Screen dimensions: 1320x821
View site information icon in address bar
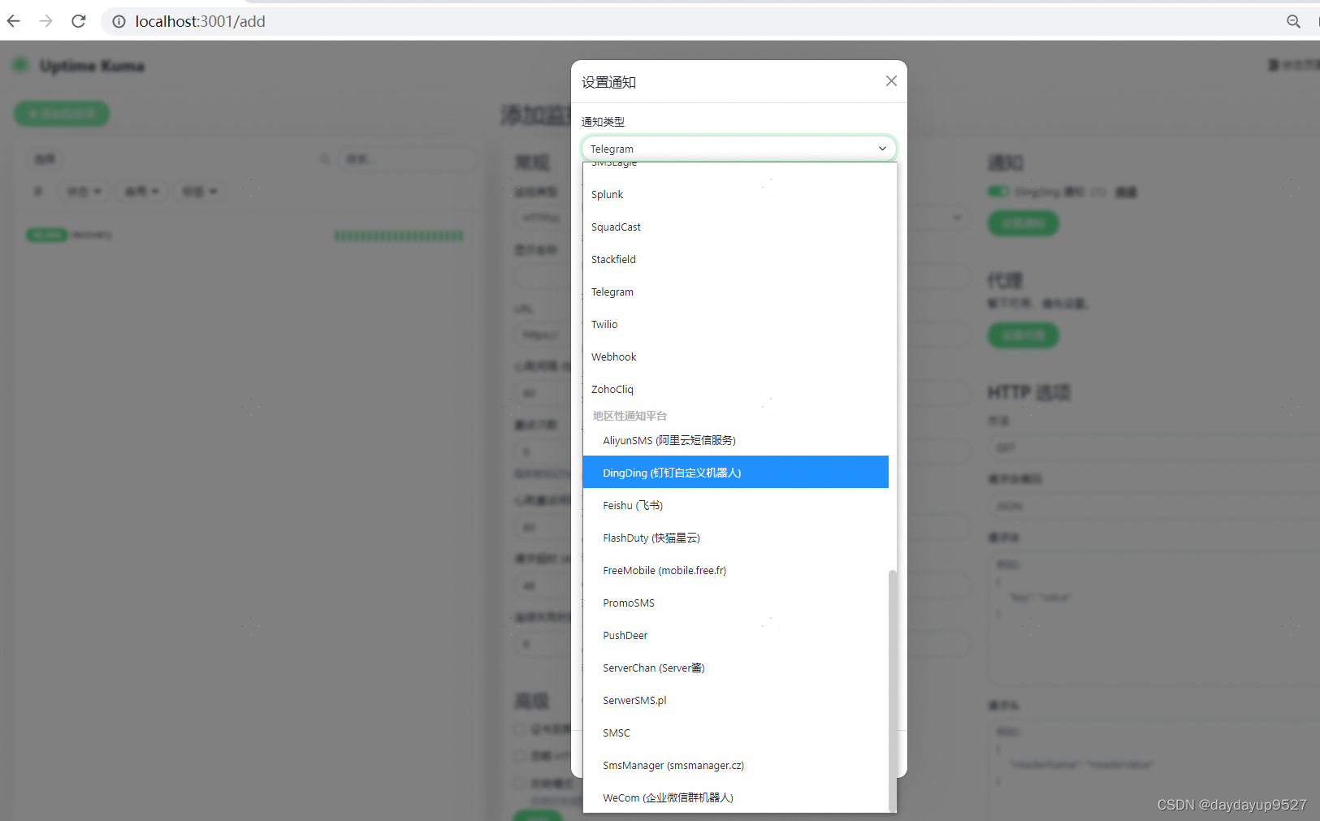coord(119,21)
